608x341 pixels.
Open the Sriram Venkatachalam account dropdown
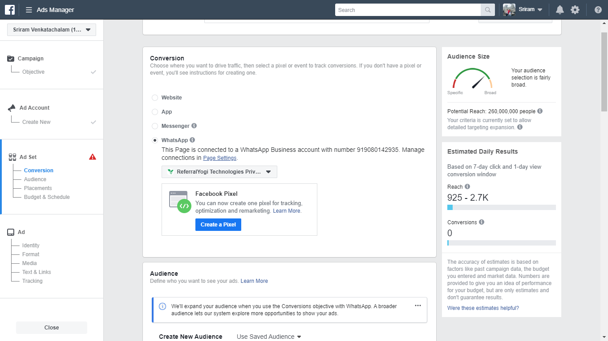click(x=52, y=30)
